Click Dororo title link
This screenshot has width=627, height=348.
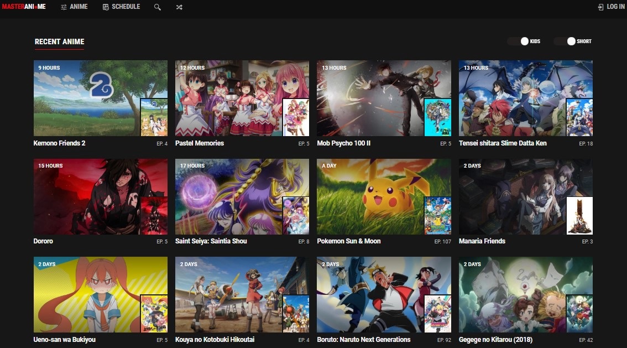pos(43,241)
